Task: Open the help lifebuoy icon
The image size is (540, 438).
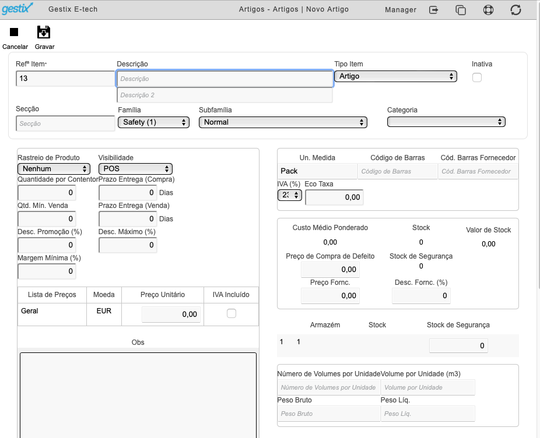Action: click(488, 10)
